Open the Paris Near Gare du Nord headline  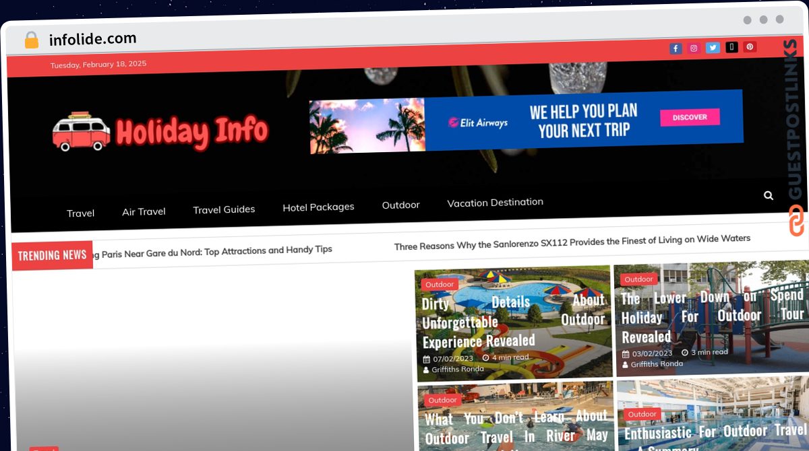(x=212, y=252)
